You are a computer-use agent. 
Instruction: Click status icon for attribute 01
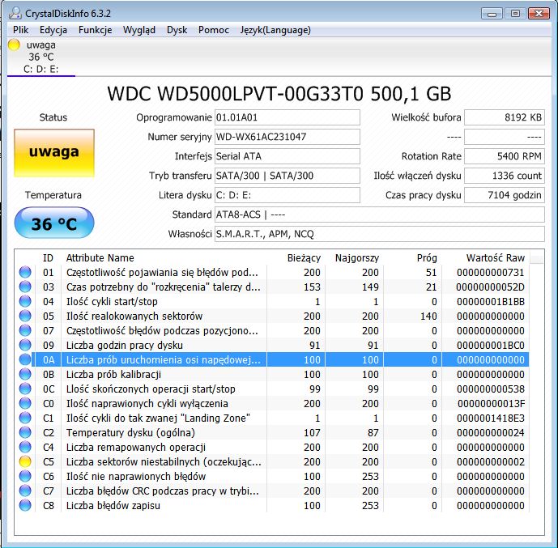(x=25, y=272)
